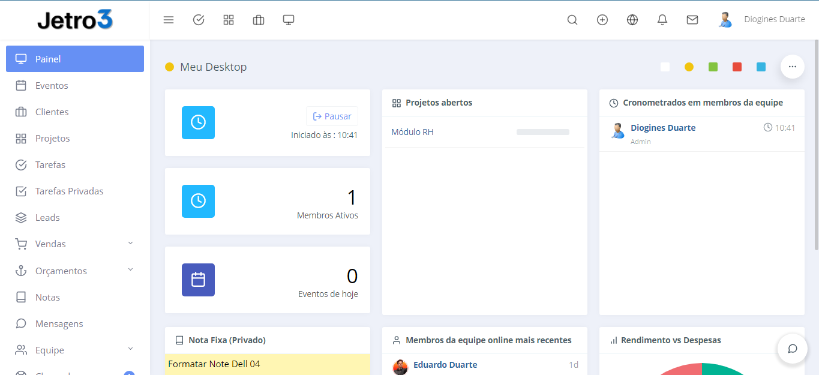This screenshot has width=819, height=375.
Task: Open the tasks checkmark icon in top bar
Action: click(199, 20)
